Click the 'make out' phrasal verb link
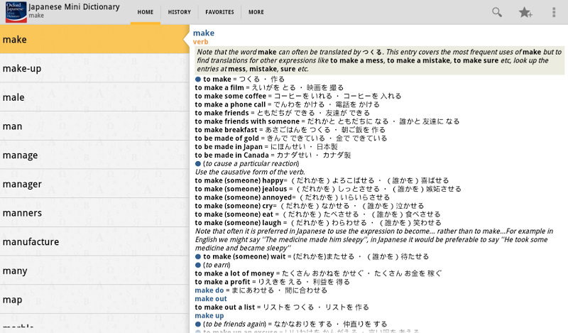568x333 pixels. coord(211,299)
